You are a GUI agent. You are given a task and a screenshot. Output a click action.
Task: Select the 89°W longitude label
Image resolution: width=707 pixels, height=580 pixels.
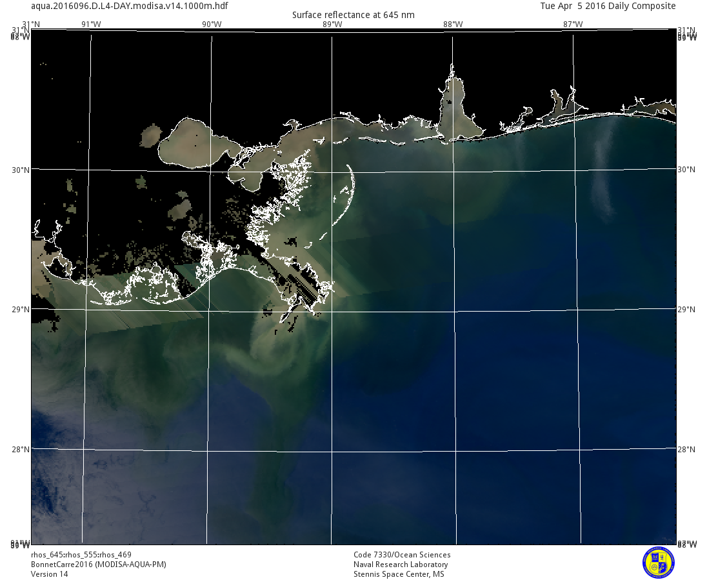click(x=332, y=25)
